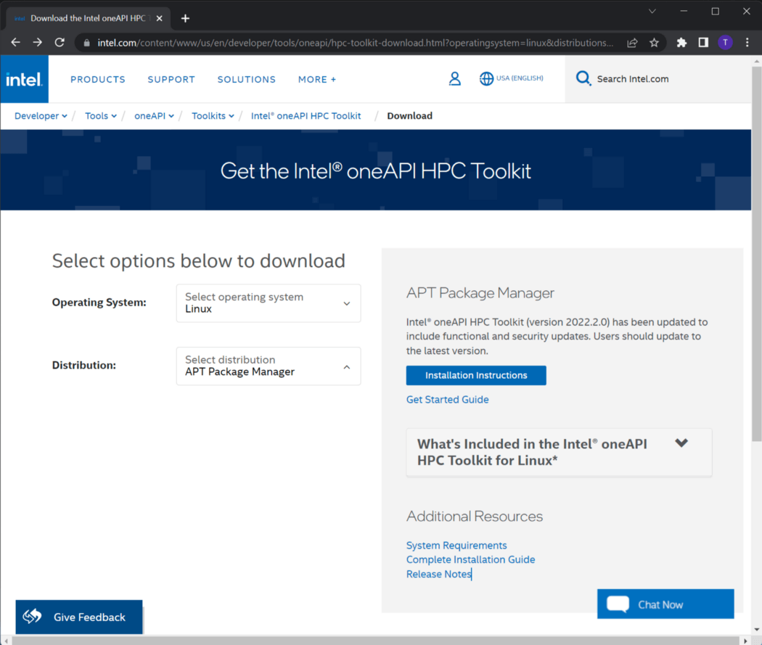Open the Get Started Guide link

point(448,400)
